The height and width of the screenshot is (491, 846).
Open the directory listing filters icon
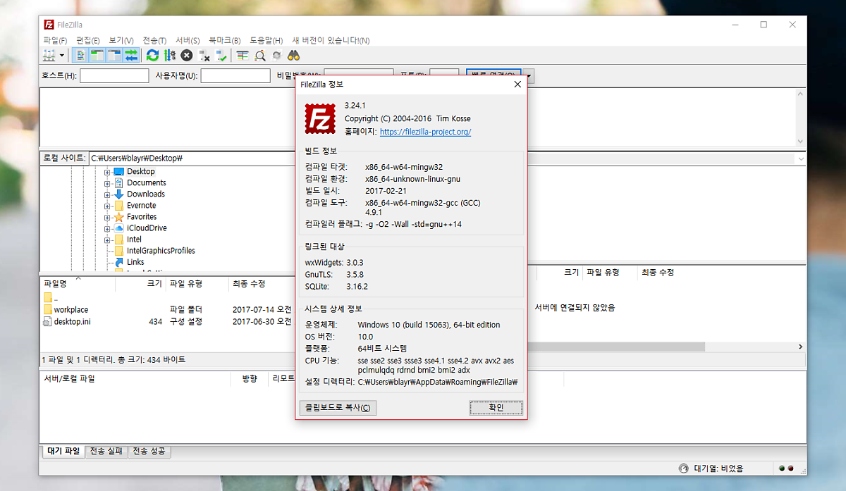[243, 55]
